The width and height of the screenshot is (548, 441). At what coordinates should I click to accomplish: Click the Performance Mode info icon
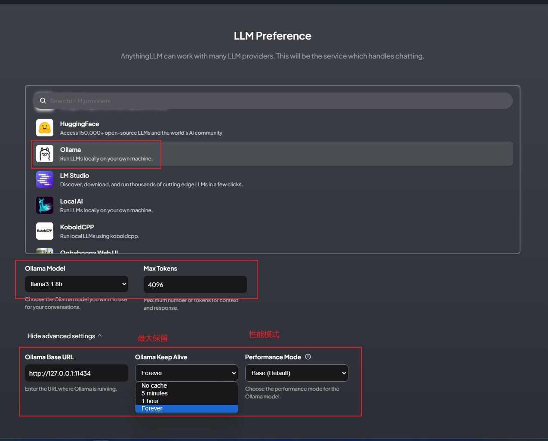[x=308, y=357]
